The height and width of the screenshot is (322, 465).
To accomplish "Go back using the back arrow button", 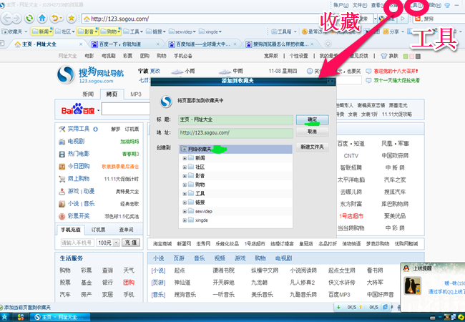I will pos(6,19).
